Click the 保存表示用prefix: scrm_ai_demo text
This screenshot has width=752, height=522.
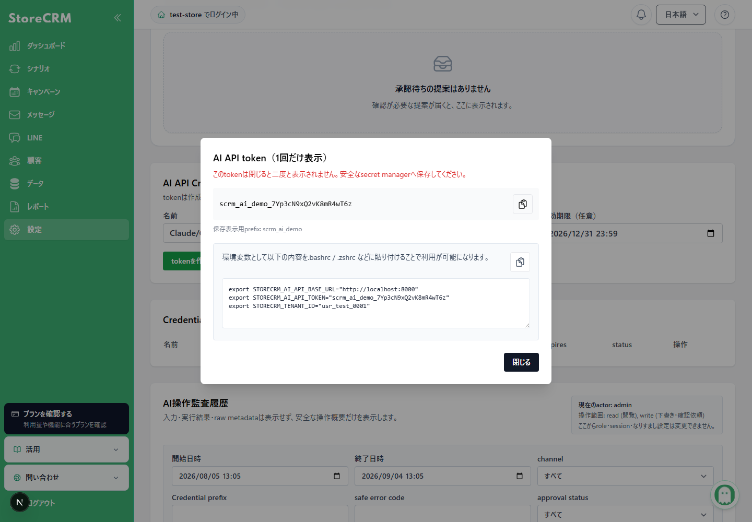pyautogui.click(x=257, y=229)
